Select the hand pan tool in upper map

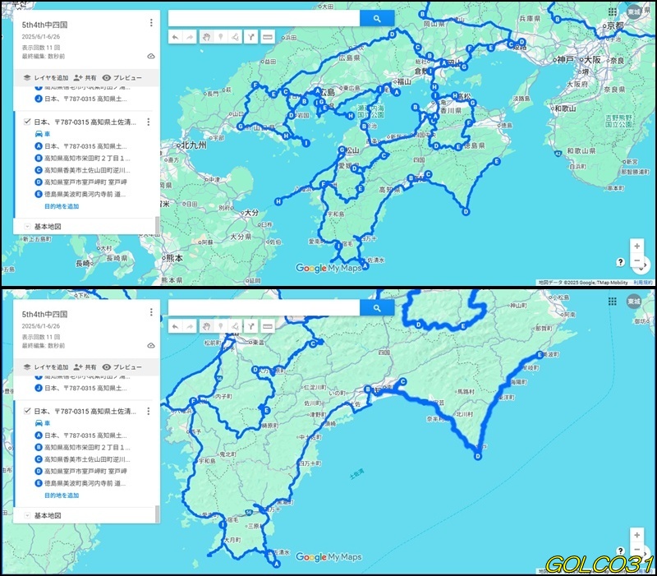click(205, 37)
